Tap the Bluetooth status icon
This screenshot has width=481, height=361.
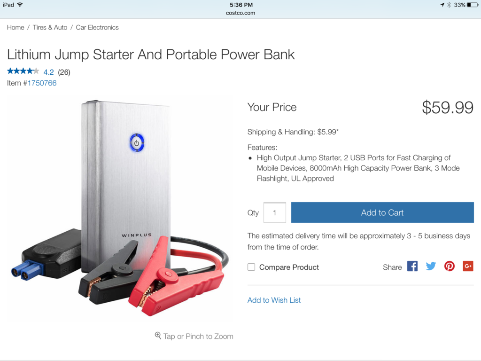[x=449, y=5]
